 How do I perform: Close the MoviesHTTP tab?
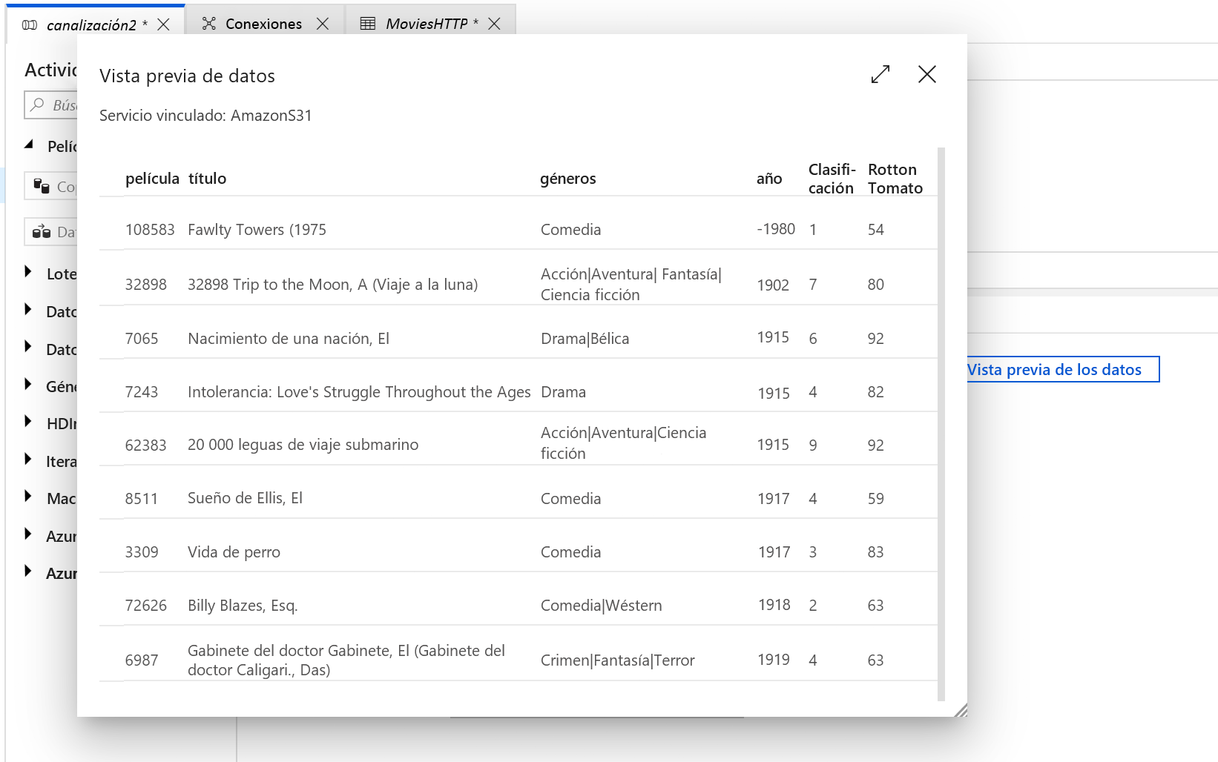tap(495, 24)
